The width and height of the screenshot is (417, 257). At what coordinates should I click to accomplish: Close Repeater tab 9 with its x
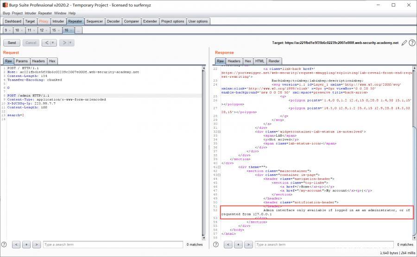(10, 30)
